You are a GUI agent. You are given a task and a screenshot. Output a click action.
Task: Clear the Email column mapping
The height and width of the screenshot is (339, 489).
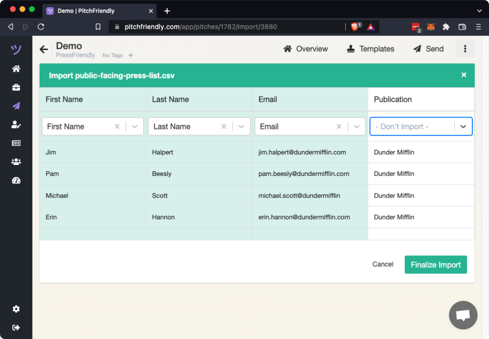(339, 127)
